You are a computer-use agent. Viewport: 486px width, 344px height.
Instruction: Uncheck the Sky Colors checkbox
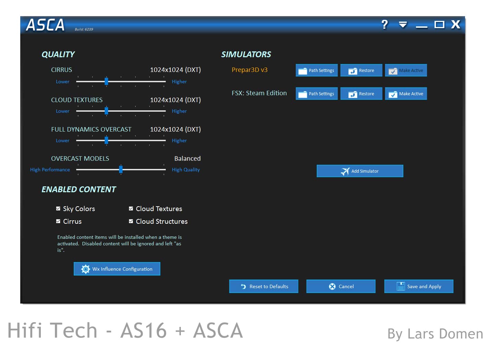pyautogui.click(x=58, y=208)
